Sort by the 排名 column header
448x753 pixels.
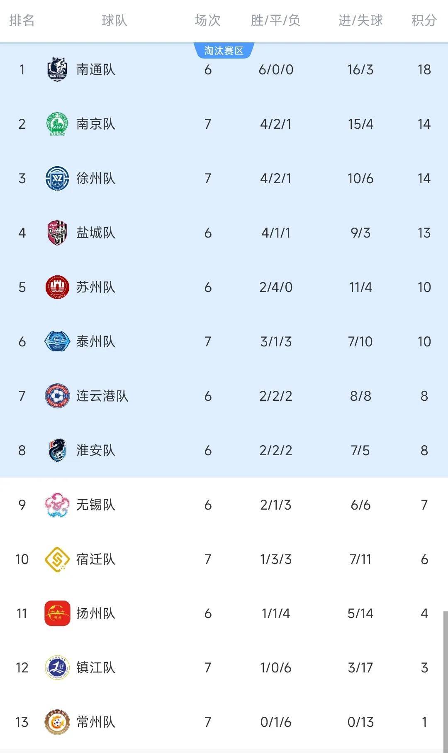[22, 20]
